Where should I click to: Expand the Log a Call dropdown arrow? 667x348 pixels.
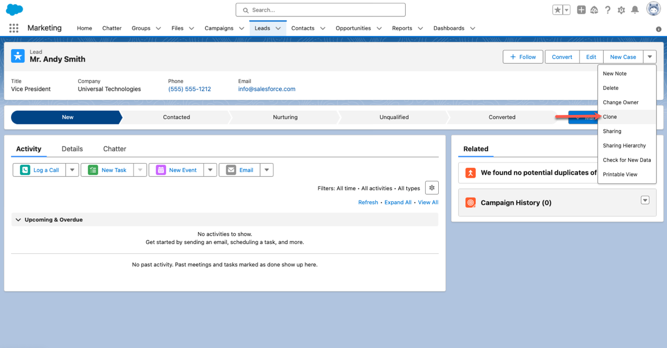coord(72,170)
